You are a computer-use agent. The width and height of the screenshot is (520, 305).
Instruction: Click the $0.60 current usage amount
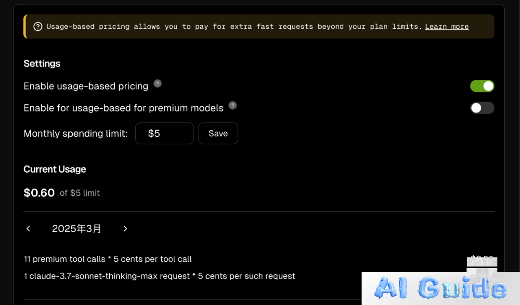tap(39, 192)
